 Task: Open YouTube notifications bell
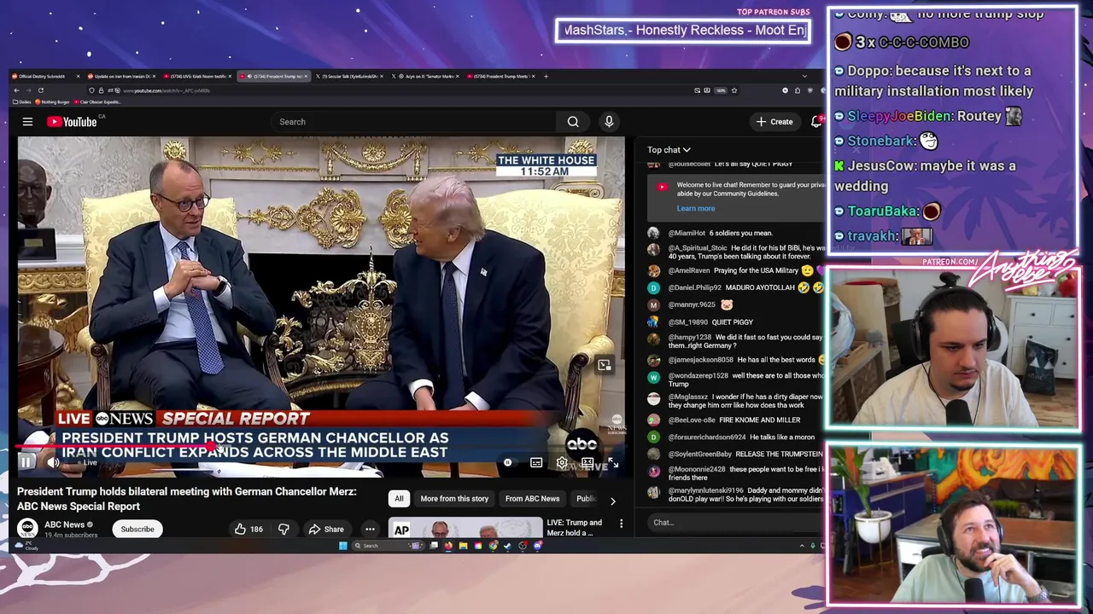(x=816, y=122)
